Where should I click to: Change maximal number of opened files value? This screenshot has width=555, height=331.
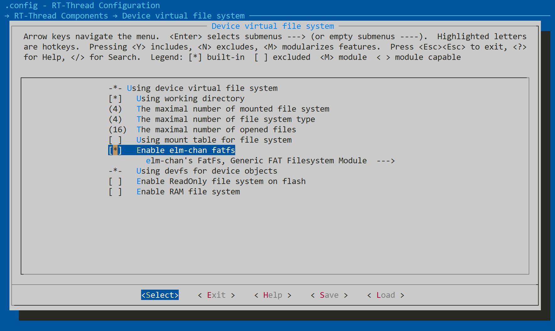pos(117,129)
